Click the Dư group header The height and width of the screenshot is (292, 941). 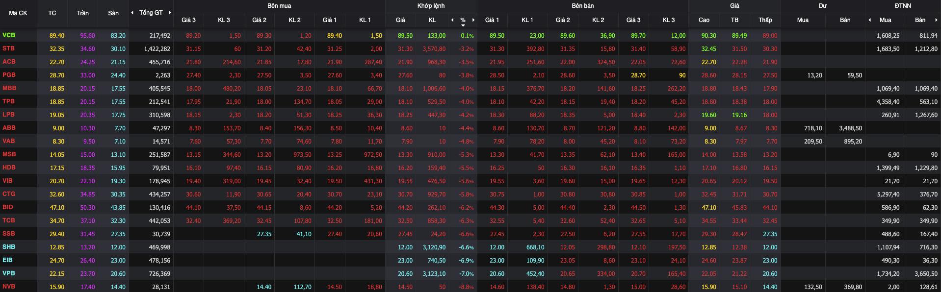(x=823, y=6)
